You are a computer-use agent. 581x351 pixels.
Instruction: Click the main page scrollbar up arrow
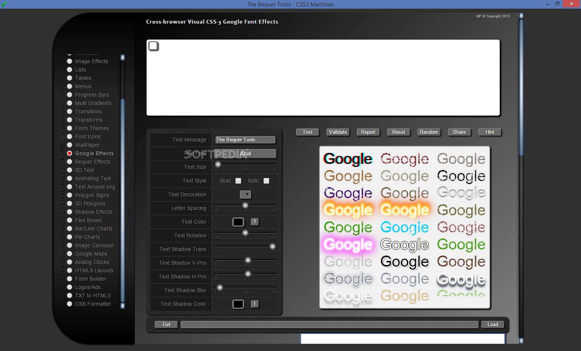coord(521,16)
